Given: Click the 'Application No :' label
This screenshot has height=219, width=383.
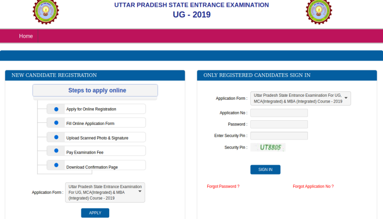Looking at the screenshot, I should pos(233,113).
